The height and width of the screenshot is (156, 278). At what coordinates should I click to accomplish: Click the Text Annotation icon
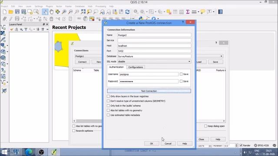coord(209,12)
